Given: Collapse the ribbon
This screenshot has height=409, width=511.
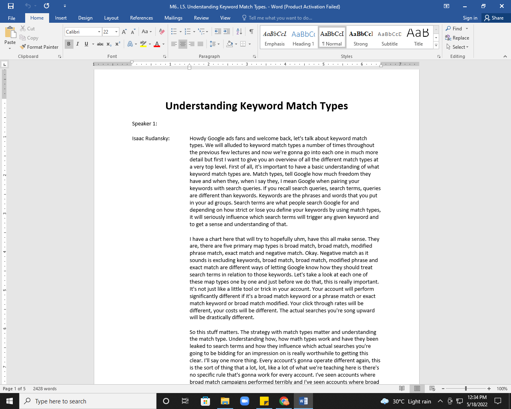Looking at the screenshot, I should click(505, 56).
